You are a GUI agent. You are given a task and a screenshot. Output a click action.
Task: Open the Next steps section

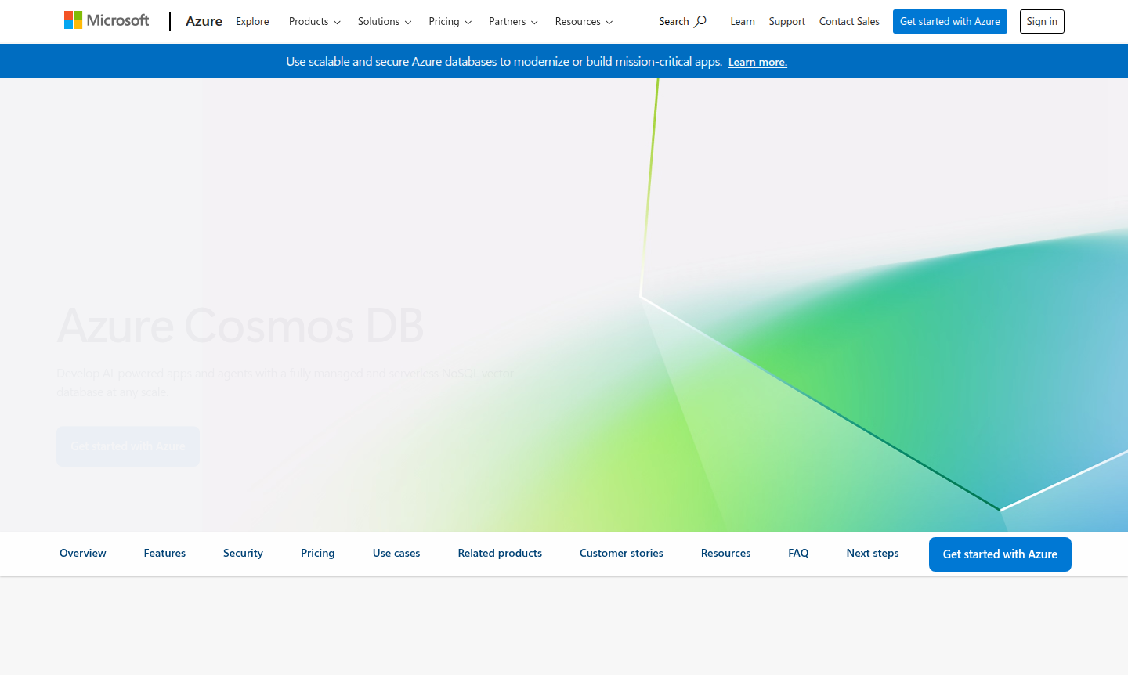[872, 553]
